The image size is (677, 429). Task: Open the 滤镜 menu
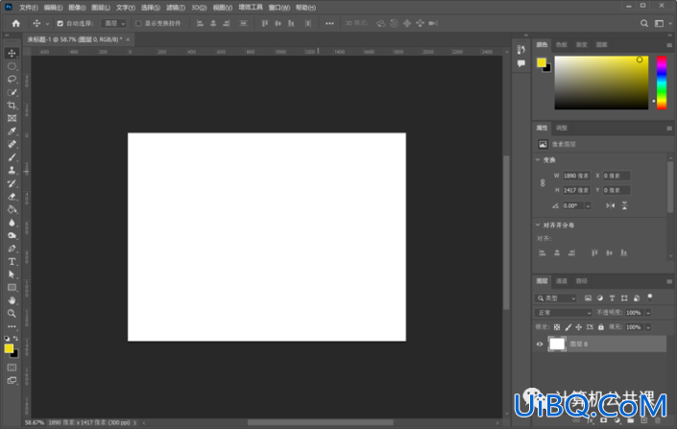click(176, 8)
